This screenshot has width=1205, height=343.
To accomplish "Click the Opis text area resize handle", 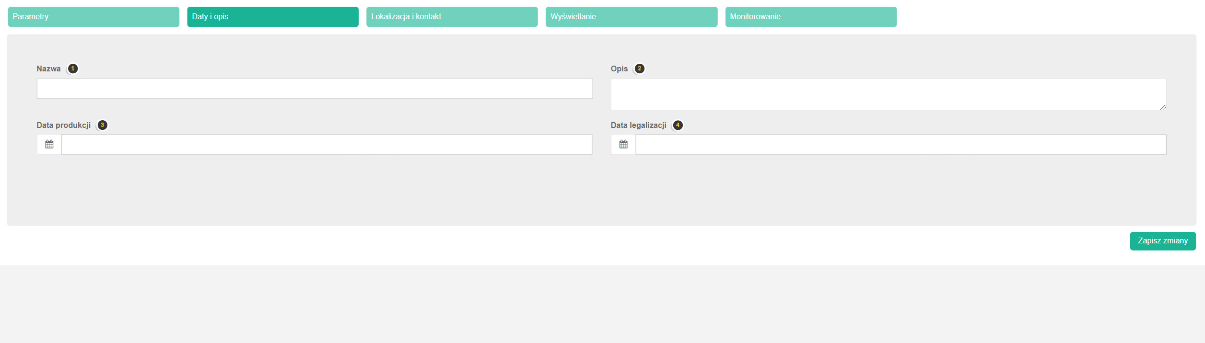I will tap(1163, 107).
